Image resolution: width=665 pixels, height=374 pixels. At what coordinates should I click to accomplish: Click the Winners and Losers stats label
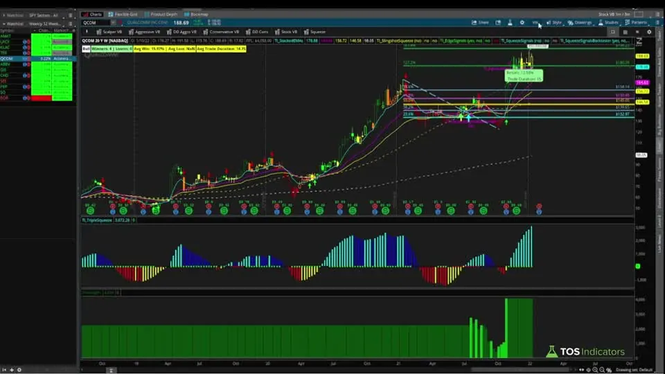112,48
